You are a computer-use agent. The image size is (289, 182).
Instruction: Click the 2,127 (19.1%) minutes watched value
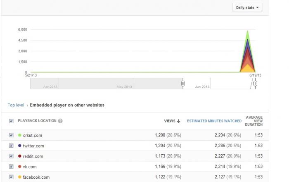228,177
